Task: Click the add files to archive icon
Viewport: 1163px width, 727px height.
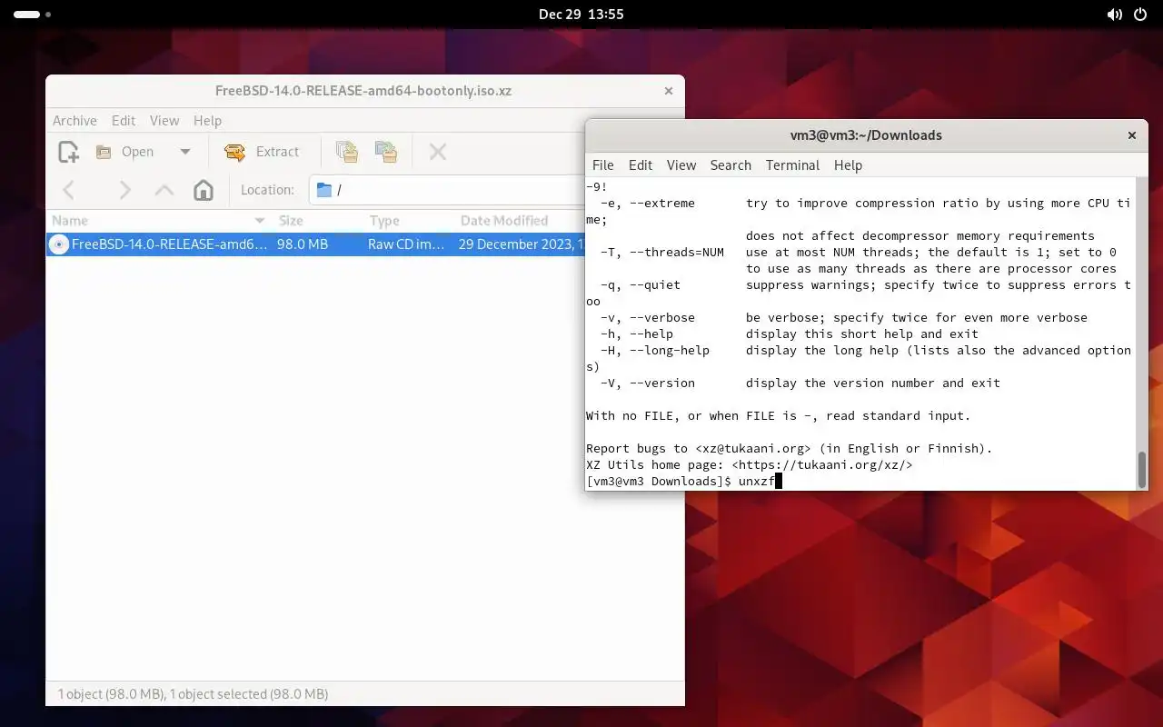Action: tap(346, 152)
